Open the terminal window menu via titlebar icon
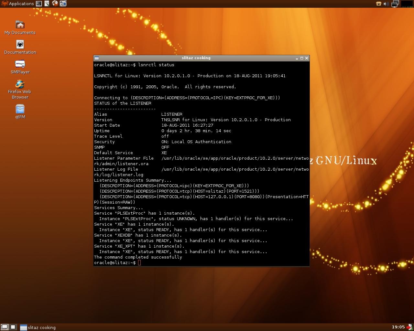Image resolution: width=414 pixels, height=331 pixels. 97,58
